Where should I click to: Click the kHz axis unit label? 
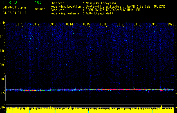[x=3, y=23]
